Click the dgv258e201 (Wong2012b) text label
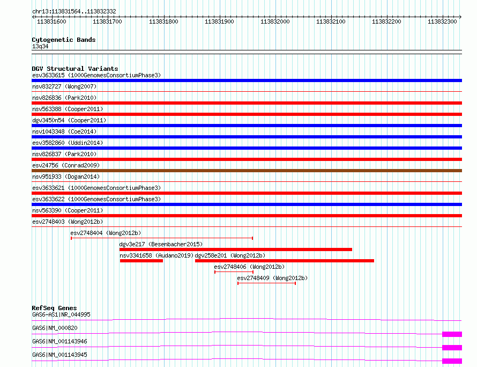This screenshot has width=477, height=367. tap(230, 255)
